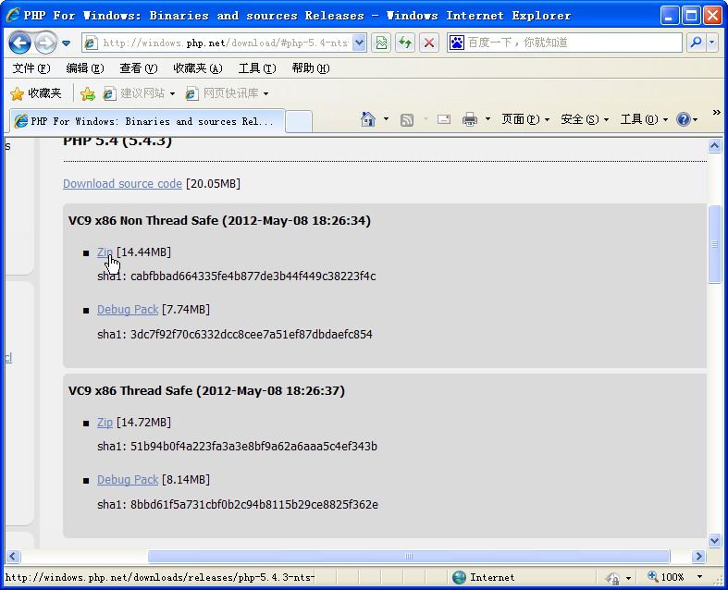
Task: Print the page with printer icon
Action: click(x=470, y=119)
